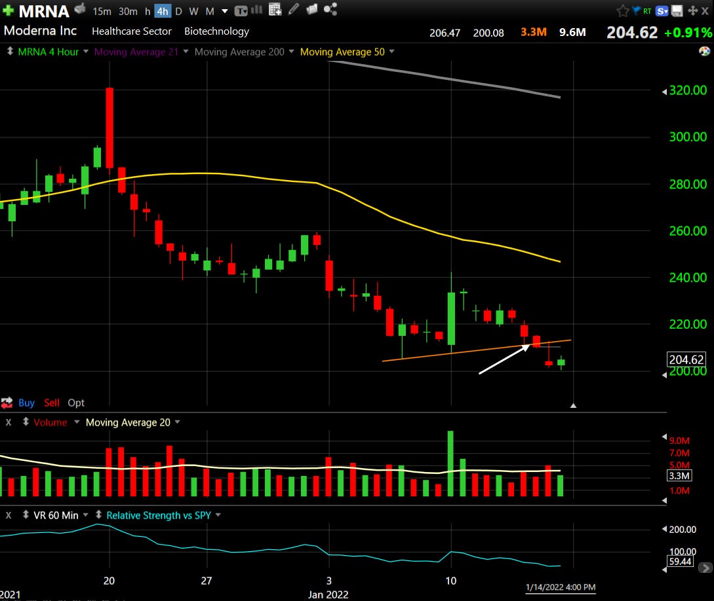The image size is (714, 601).
Task: Select the highlighted 4h timeframe
Action: [x=163, y=11]
